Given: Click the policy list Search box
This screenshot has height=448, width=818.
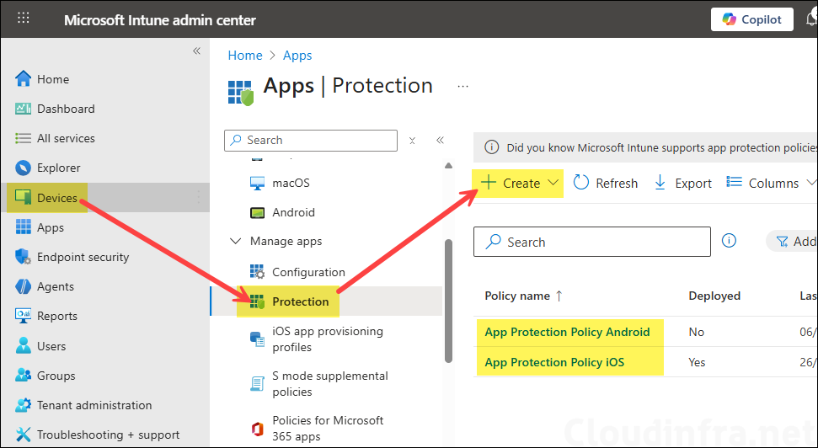Looking at the screenshot, I should [x=592, y=242].
